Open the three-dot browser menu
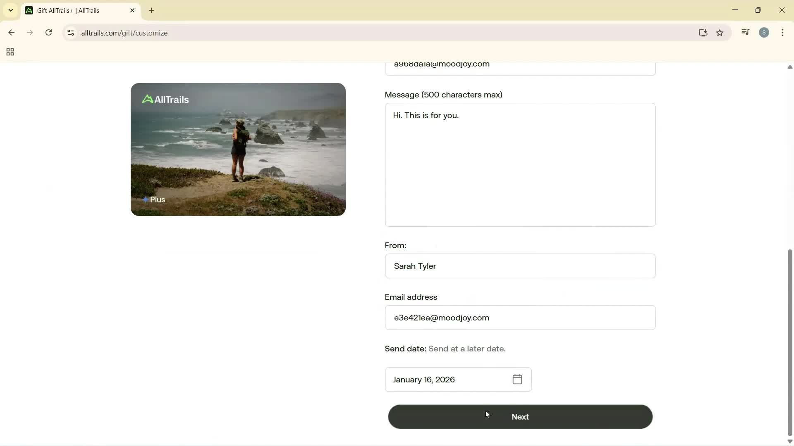Screen dimensions: 794x446 tap(783, 33)
